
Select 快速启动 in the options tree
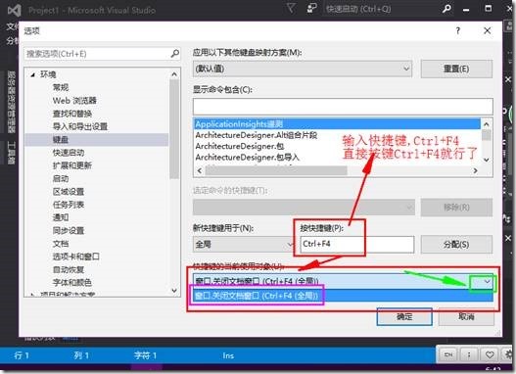[x=69, y=153]
